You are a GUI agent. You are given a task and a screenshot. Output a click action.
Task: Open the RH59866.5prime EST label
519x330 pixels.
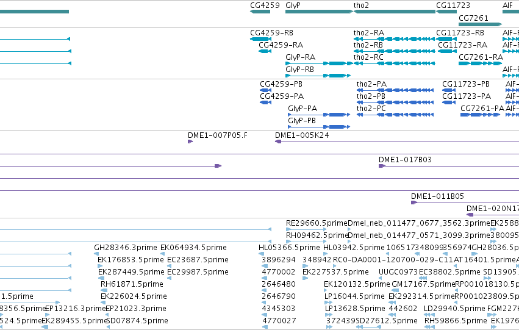(x=456, y=321)
